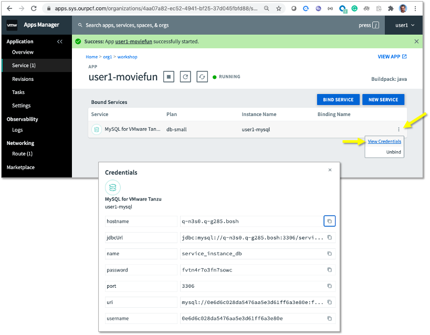
Task: Click the hostname value q-n3s0.q-g285.bosh
Action: [x=210, y=221]
